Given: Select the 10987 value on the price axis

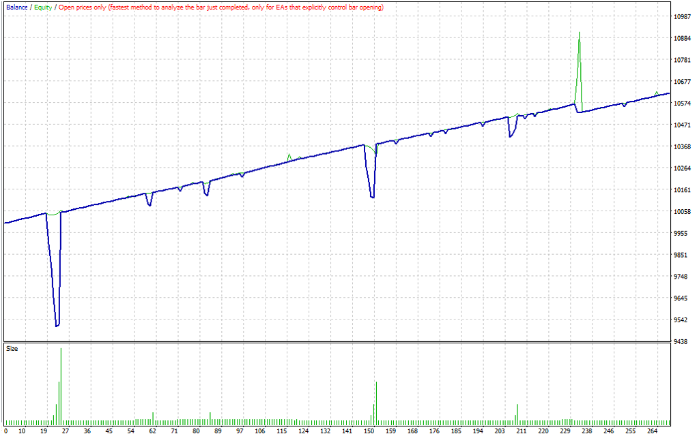Looking at the screenshot, I should 682,16.
